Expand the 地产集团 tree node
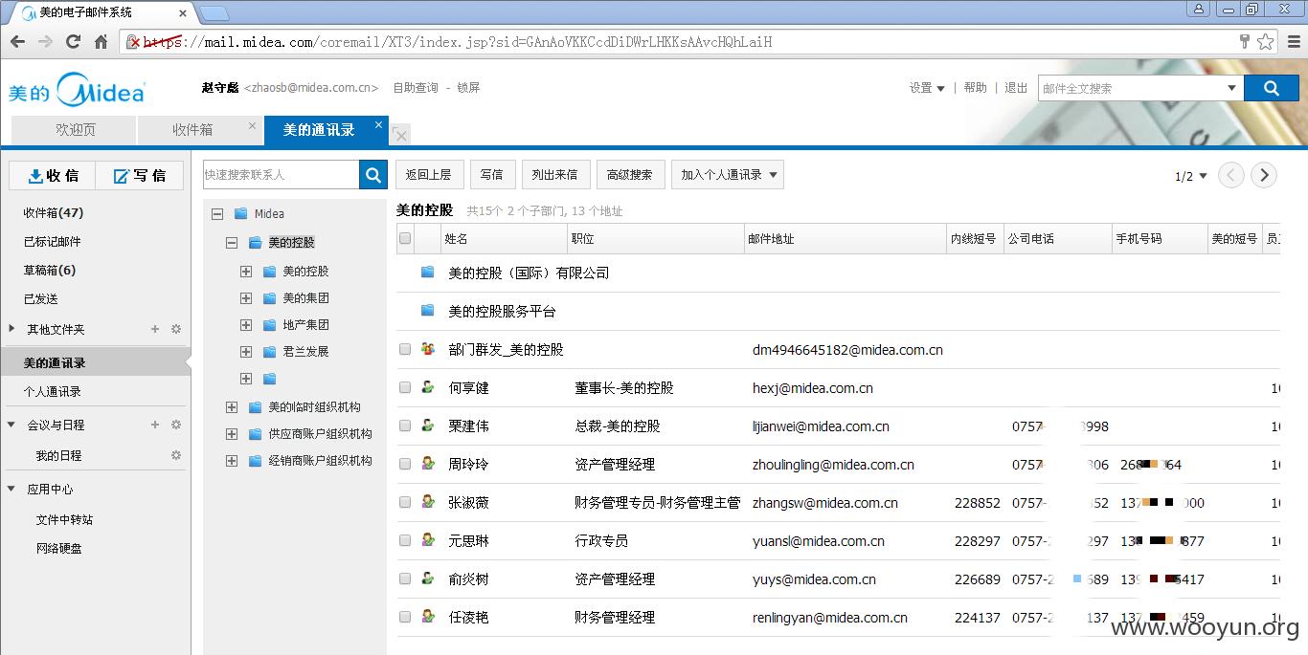1308x655 pixels. tap(246, 325)
